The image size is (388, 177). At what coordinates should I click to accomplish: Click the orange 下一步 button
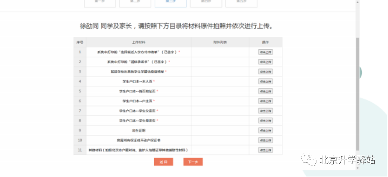[193, 162]
